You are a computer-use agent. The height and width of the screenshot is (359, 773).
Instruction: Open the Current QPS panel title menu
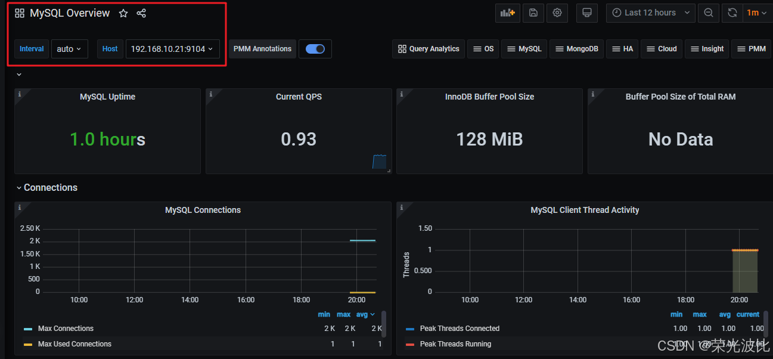pos(299,97)
